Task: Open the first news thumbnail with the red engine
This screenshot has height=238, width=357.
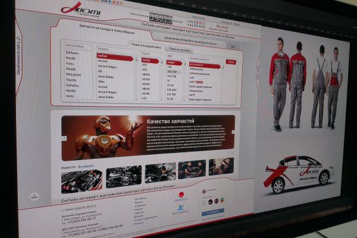Action: click(x=82, y=181)
